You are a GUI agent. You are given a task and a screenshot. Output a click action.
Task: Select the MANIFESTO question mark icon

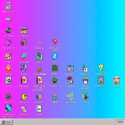tap(101, 68)
